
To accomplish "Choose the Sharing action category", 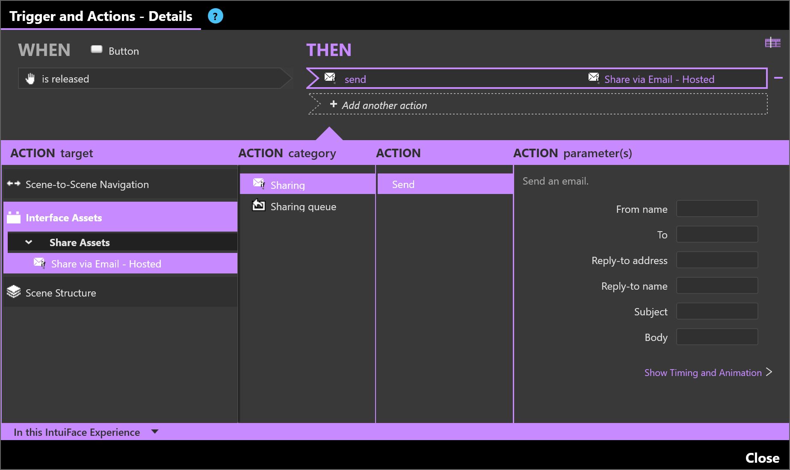I will (x=308, y=184).
